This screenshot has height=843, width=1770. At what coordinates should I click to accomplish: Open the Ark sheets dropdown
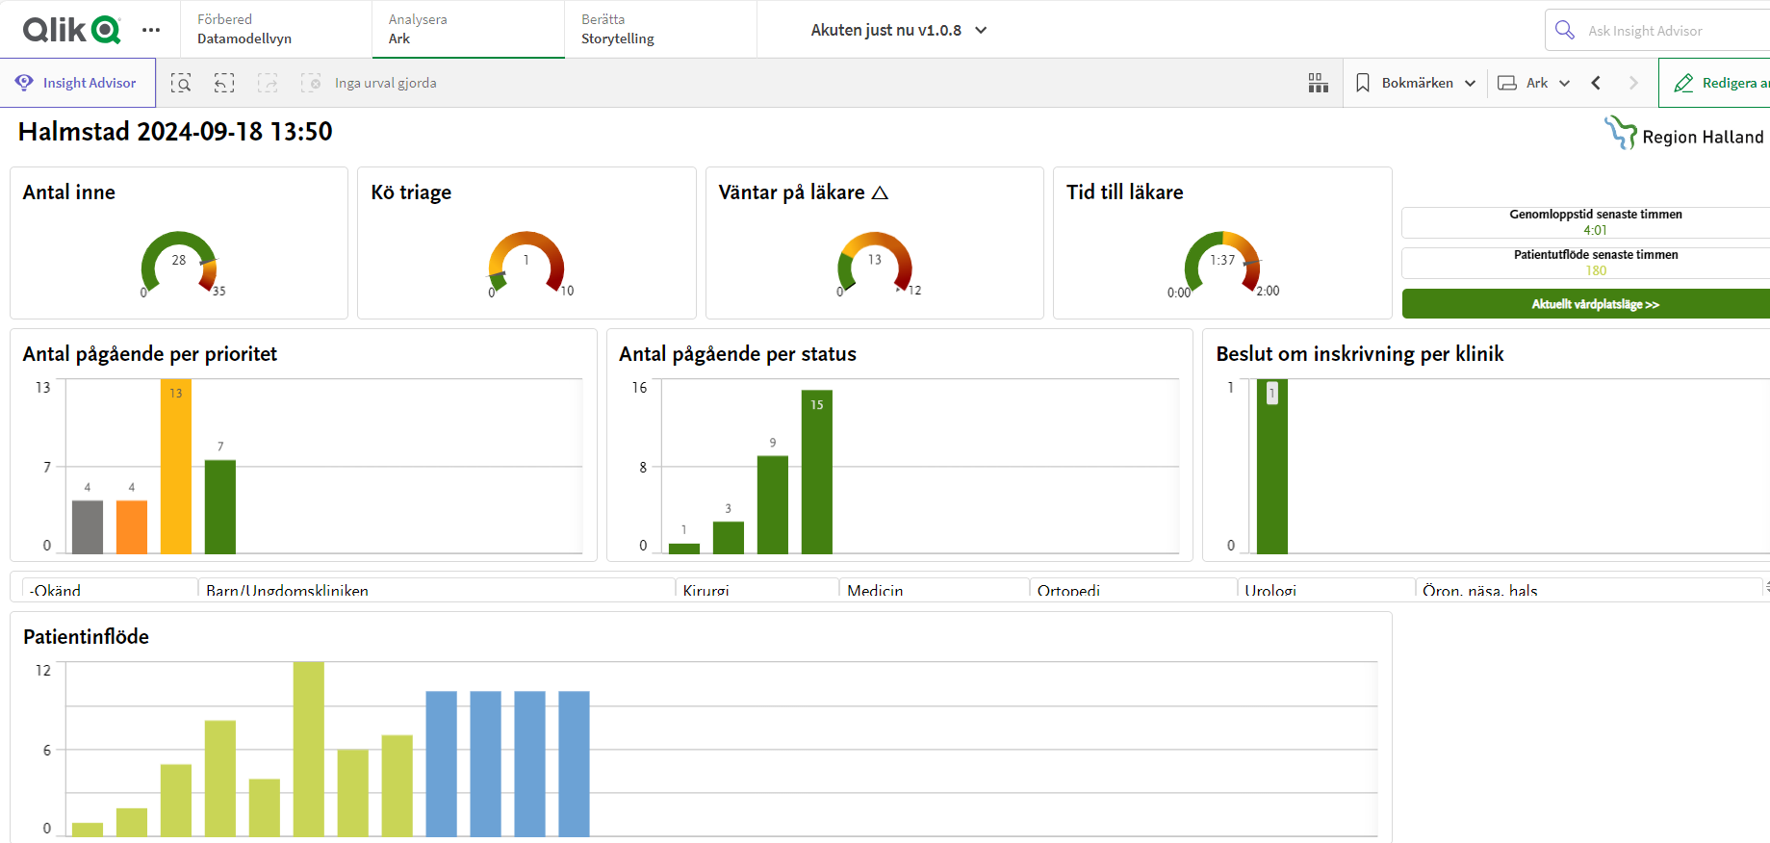1534,83
